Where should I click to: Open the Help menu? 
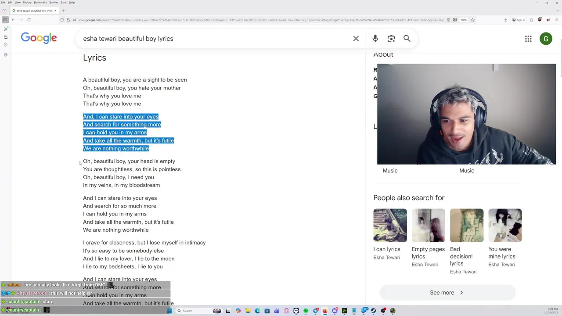pyautogui.click(x=72, y=2)
